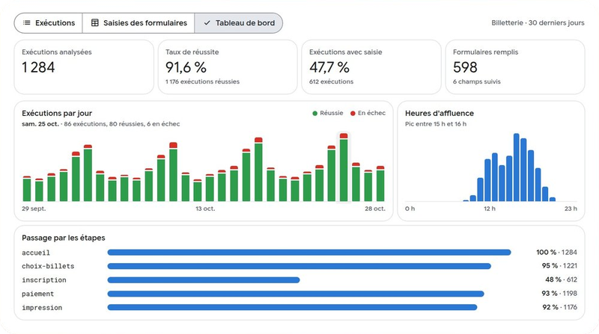Click the paiement progress bar
This screenshot has height=334, width=599.
pyautogui.click(x=296, y=294)
